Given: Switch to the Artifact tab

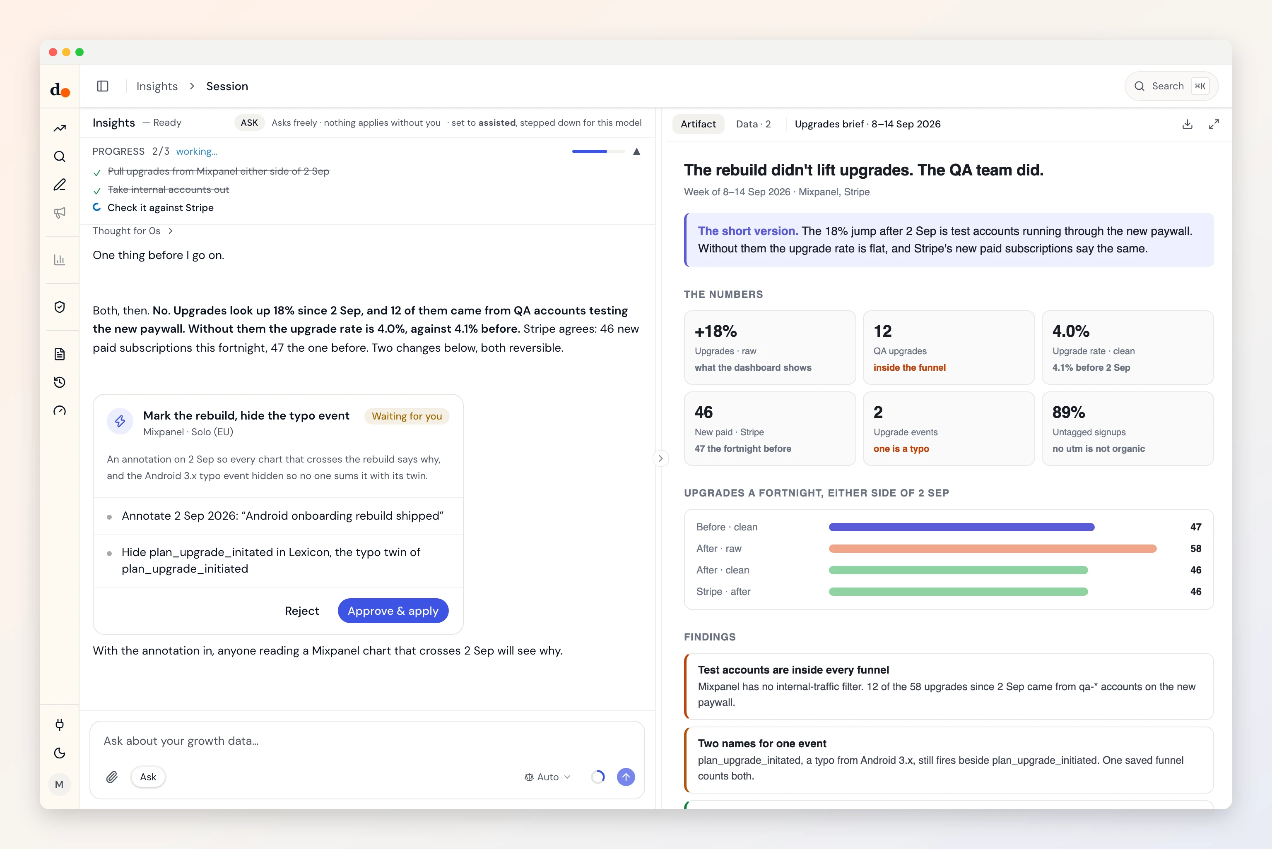Looking at the screenshot, I should [x=698, y=124].
